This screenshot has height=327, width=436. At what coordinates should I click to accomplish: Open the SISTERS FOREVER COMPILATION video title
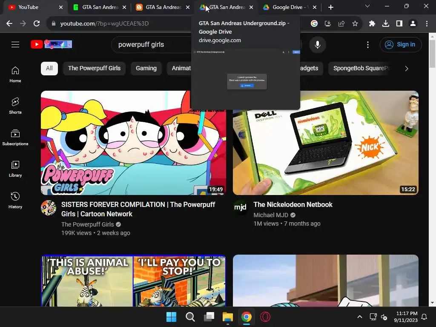(138, 209)
